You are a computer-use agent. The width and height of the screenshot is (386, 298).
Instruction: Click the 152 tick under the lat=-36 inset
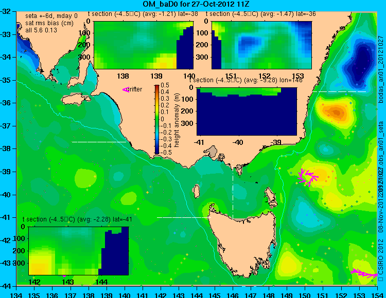pos(265,76)
